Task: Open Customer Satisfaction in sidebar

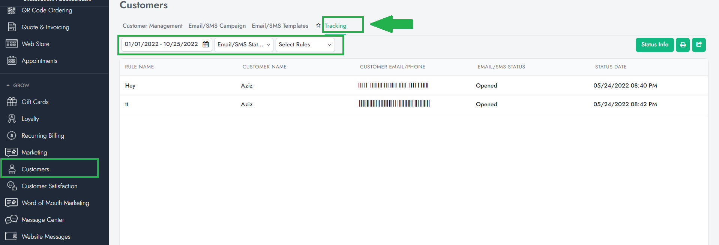Action: [49, 186]
